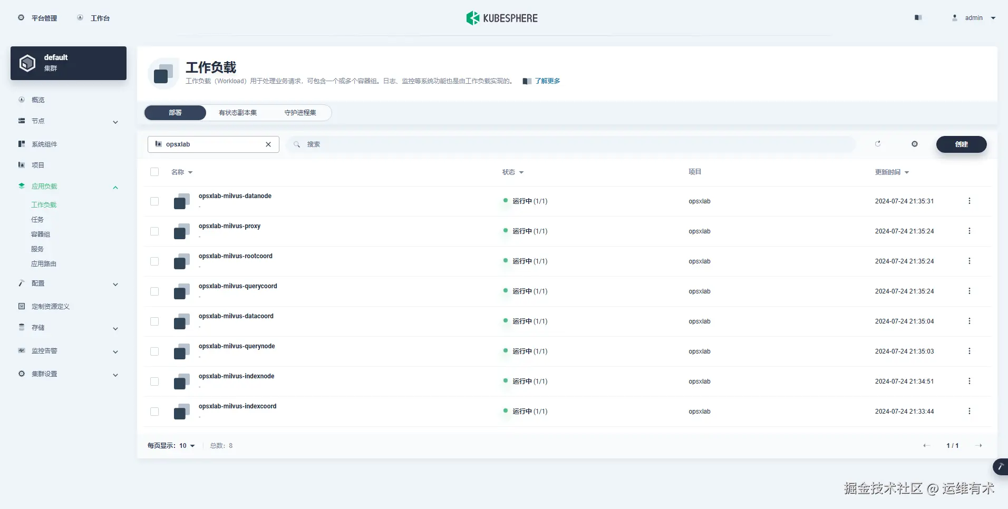Clear the opsxlab filter with X

point(268,144)
